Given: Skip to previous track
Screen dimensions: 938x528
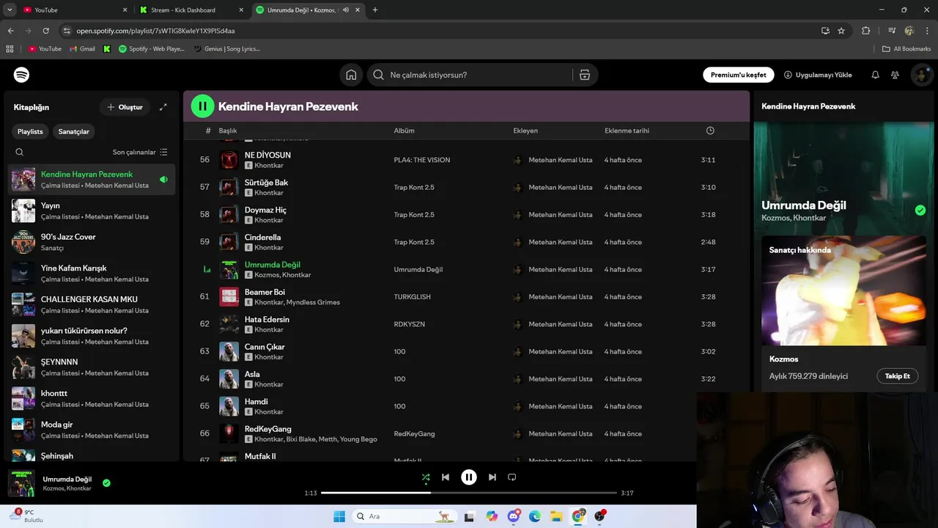Looking at the screenshot, I should 446,477.
